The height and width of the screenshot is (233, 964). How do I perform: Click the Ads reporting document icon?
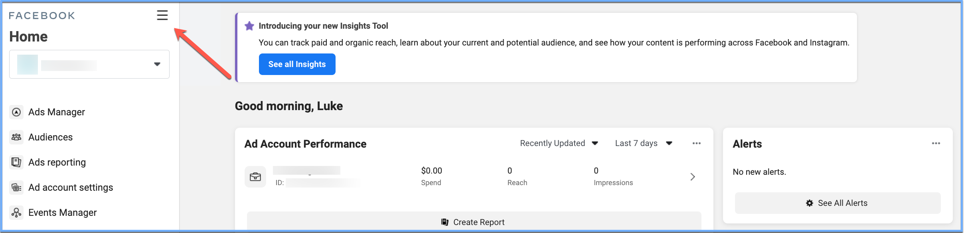pos(16,162)
